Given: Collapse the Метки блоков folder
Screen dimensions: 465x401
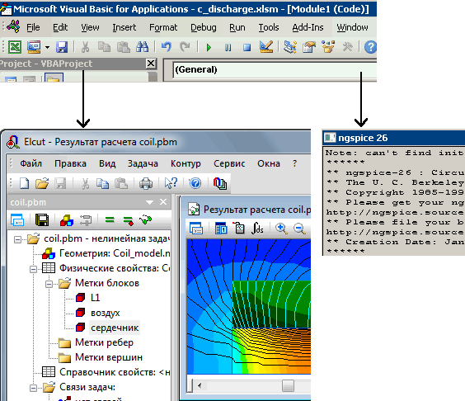Looking at the screenshot, I should (49, 284).
